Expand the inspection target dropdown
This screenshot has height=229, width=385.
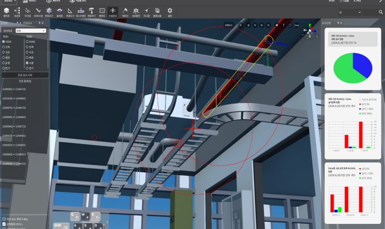click(x=30, y=30)
